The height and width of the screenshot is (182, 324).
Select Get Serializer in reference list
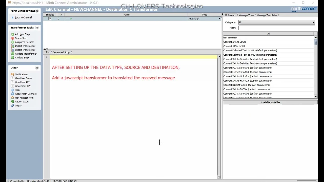(x=268, y=38)
